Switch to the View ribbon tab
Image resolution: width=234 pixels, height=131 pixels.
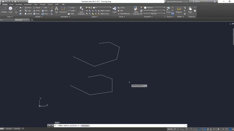pos(36,4)
